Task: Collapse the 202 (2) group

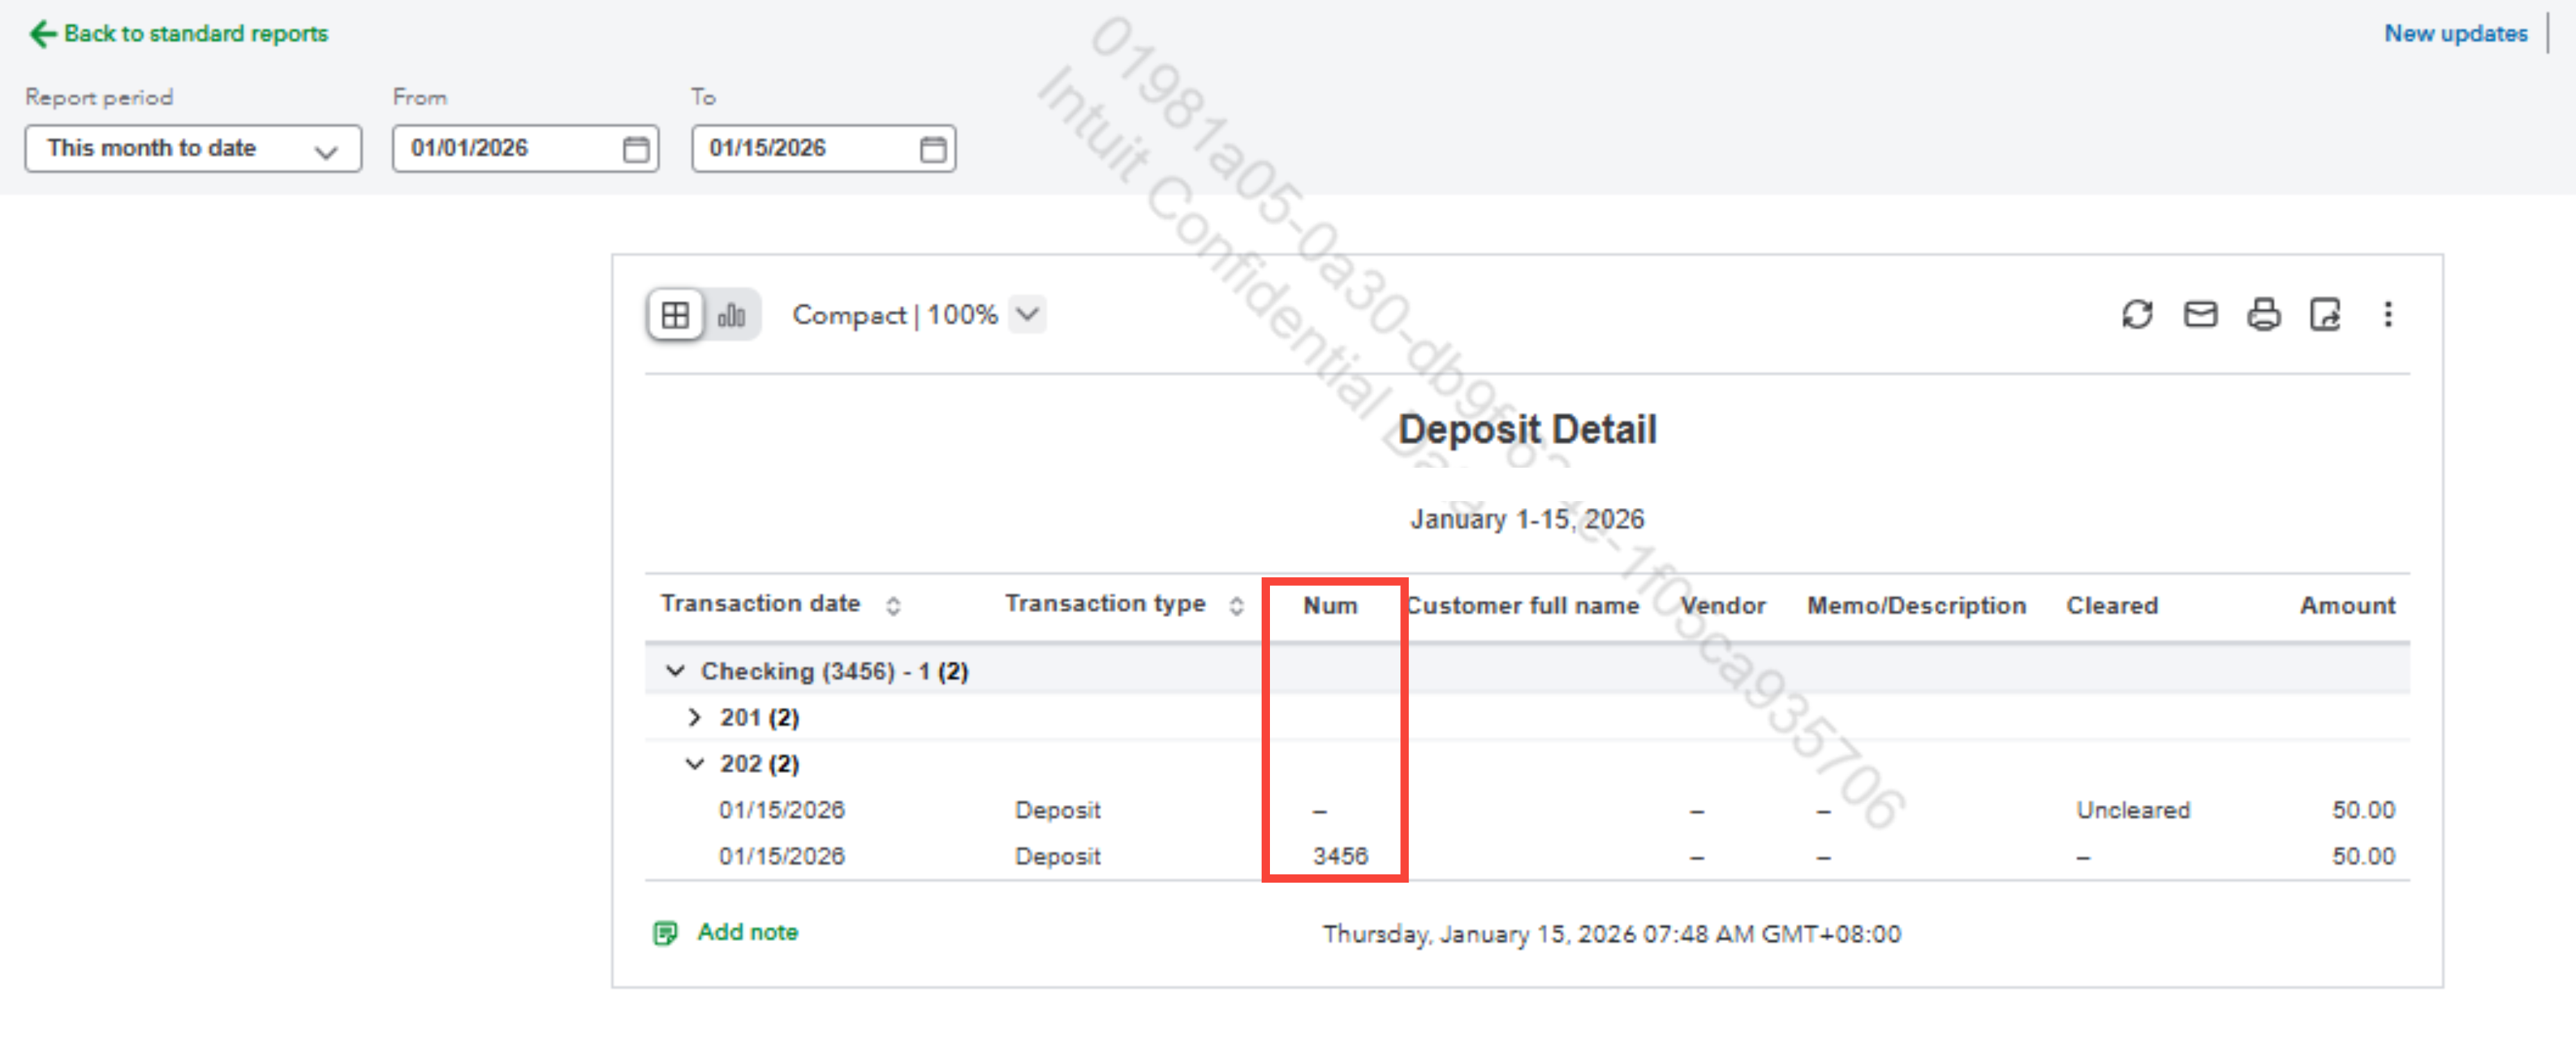Action: tap(694, 764)
